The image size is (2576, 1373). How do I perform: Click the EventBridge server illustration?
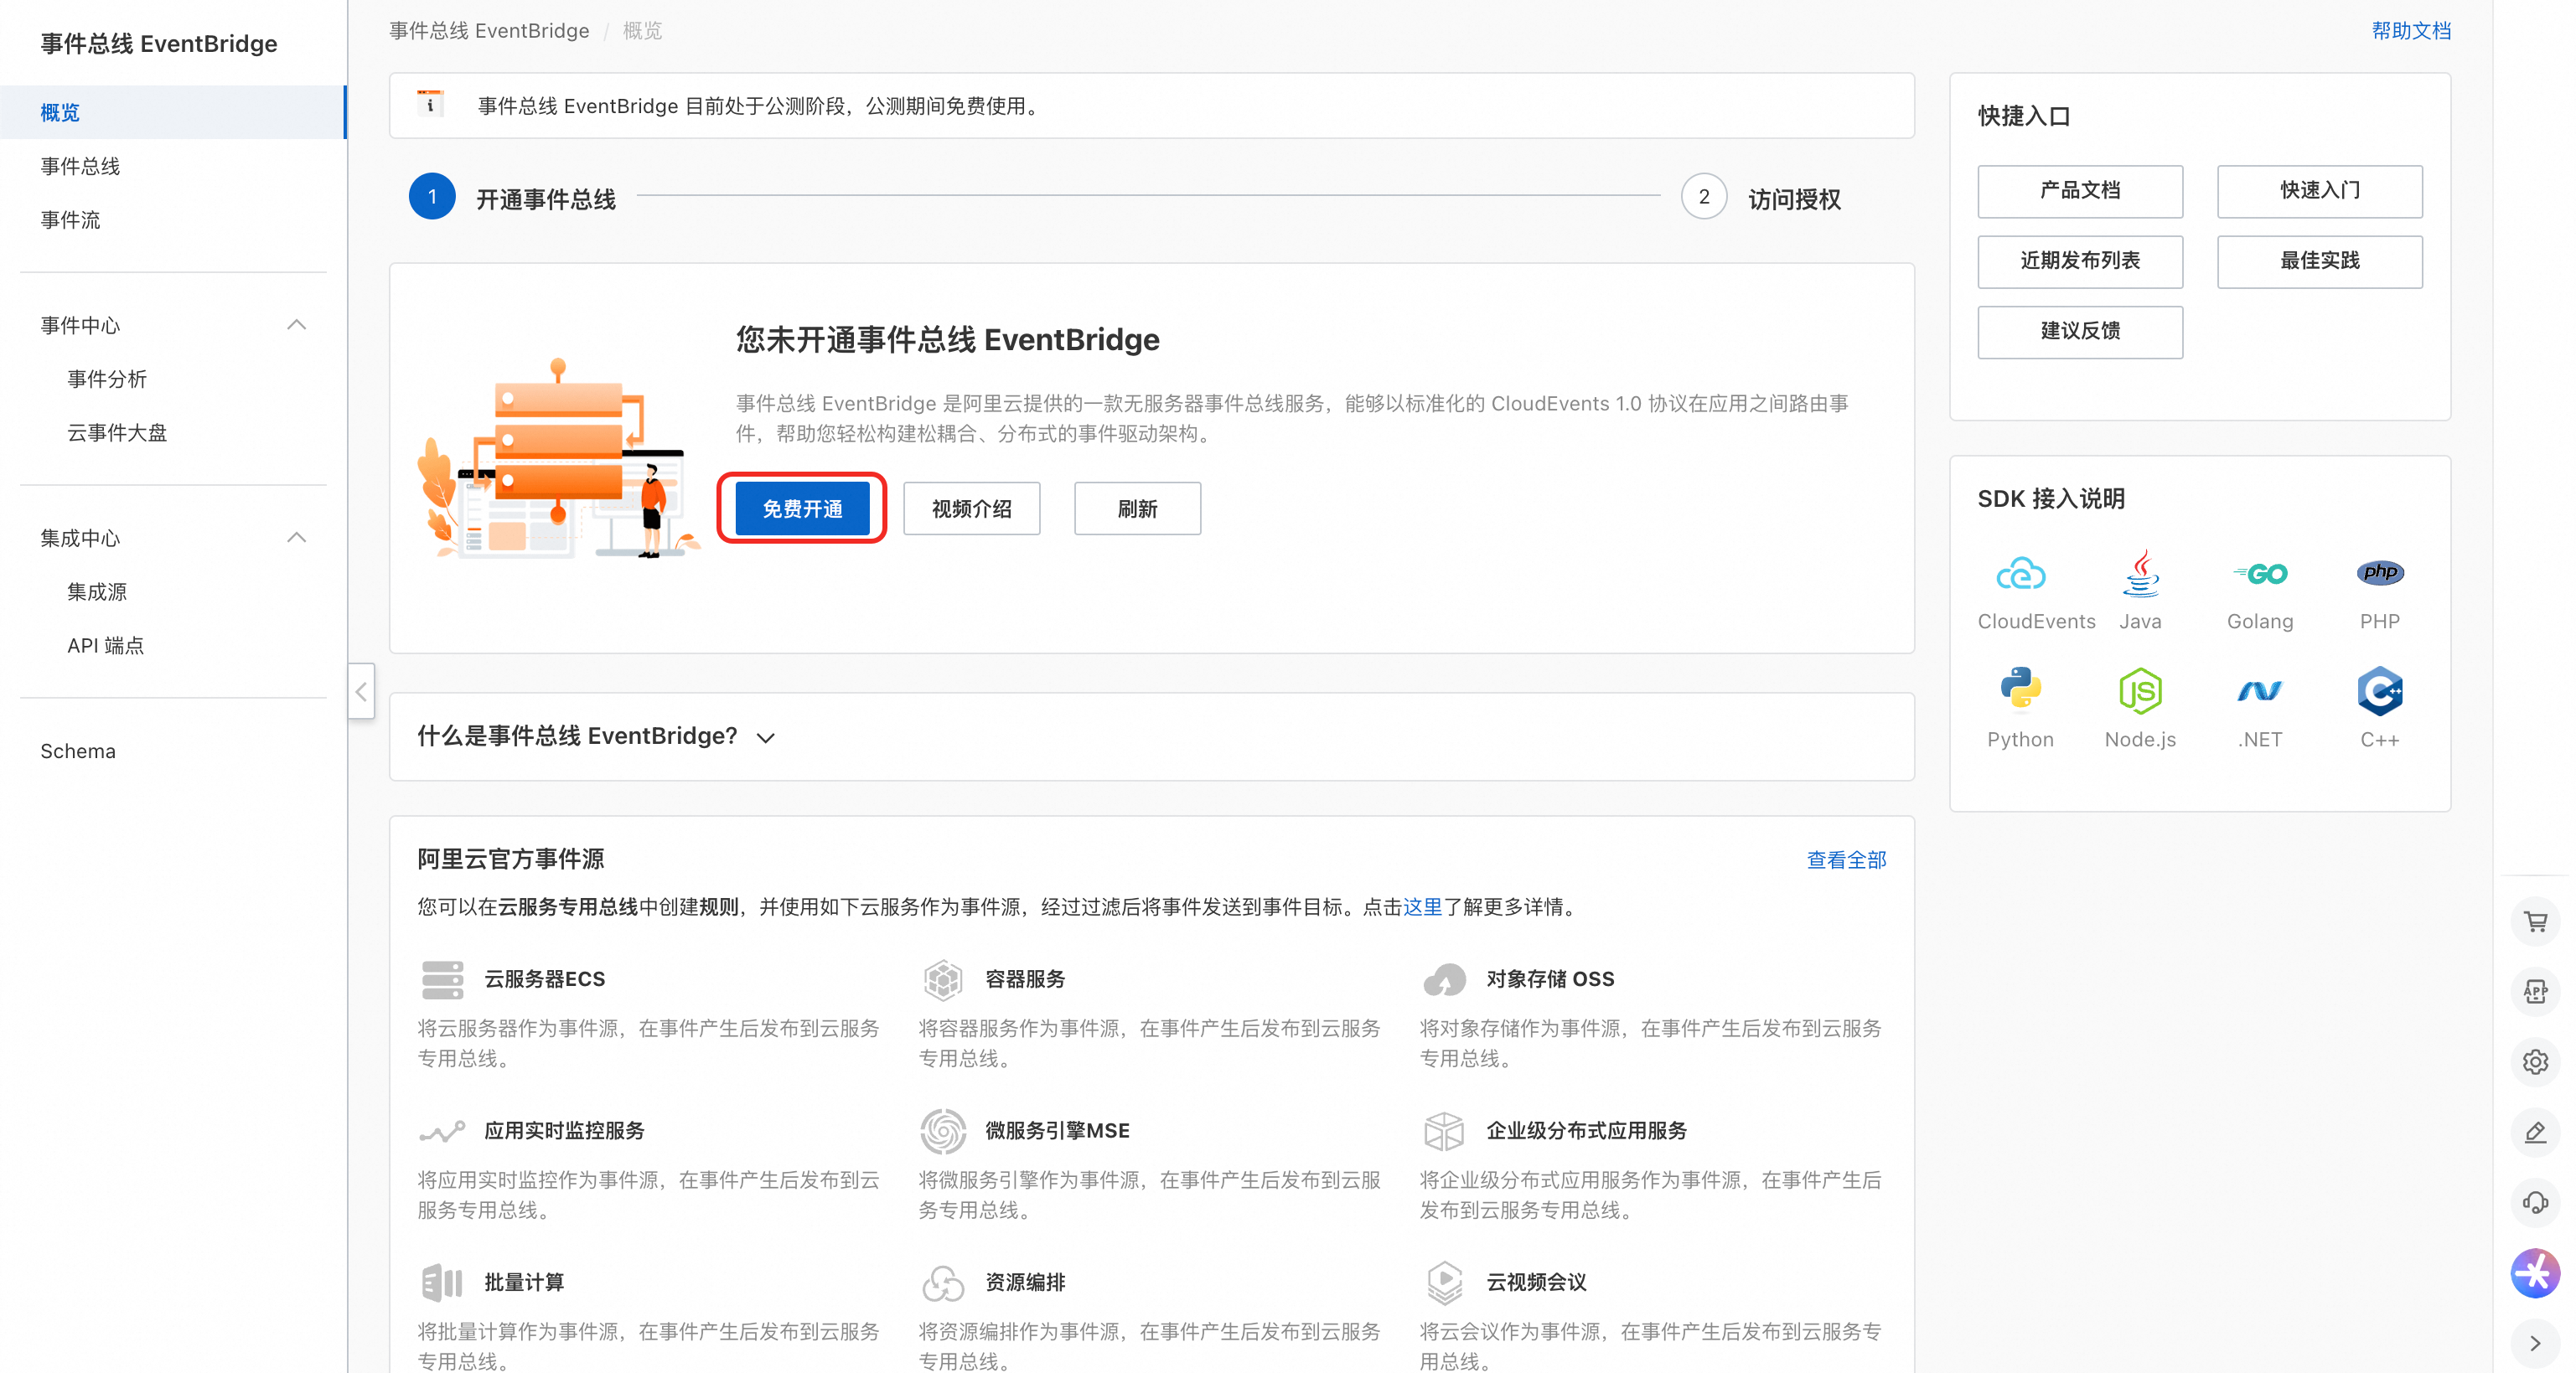click(x=558, y=459)
